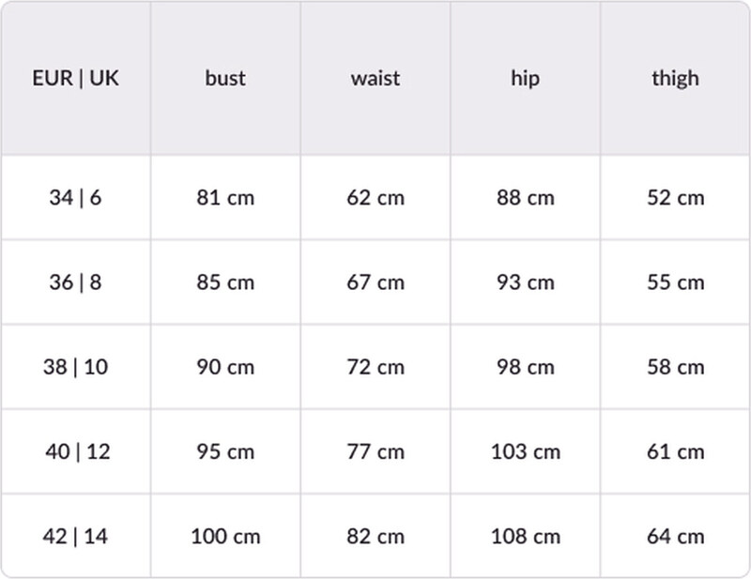Click the 61 cm thigh value

pyautogui.click(x=675, y=451)
